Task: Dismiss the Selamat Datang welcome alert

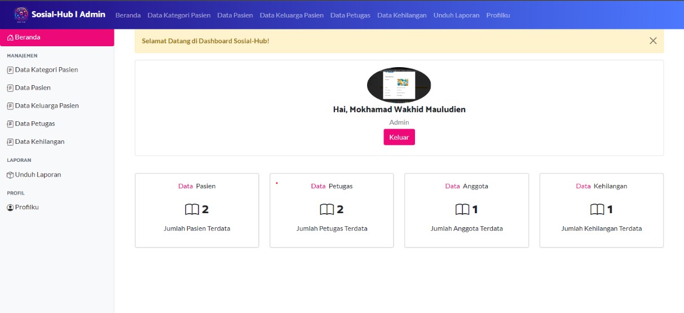Action: 653,41
